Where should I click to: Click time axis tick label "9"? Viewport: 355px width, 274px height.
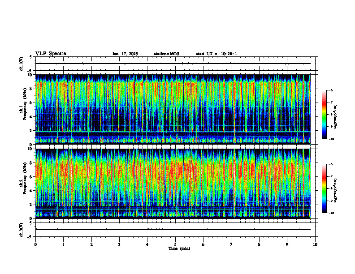(287, 244)
